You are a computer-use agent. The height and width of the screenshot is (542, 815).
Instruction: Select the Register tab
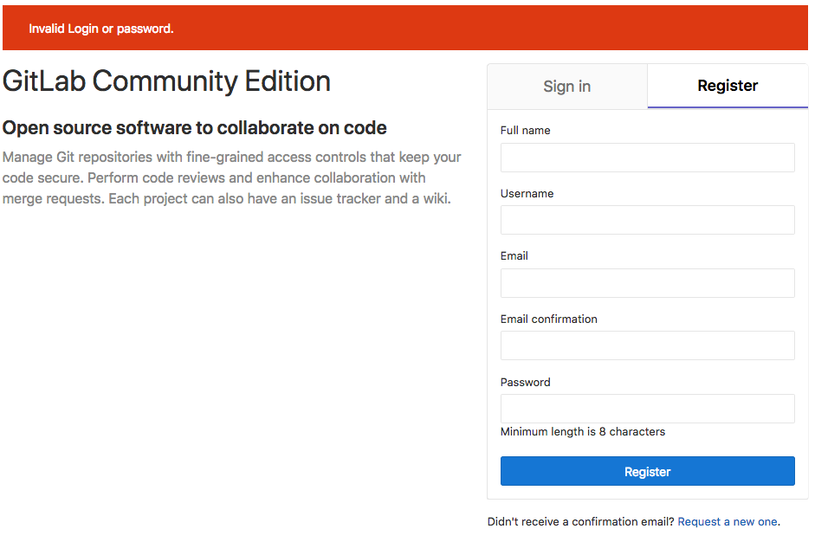point(728,86)
